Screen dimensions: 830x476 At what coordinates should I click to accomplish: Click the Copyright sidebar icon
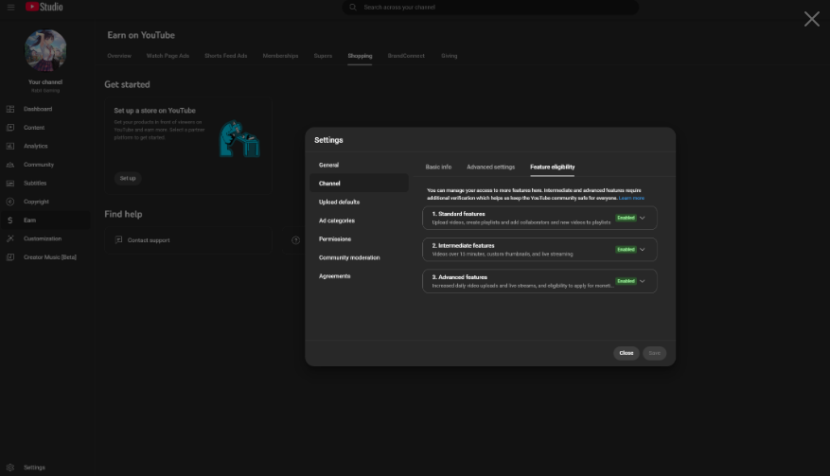10,202
